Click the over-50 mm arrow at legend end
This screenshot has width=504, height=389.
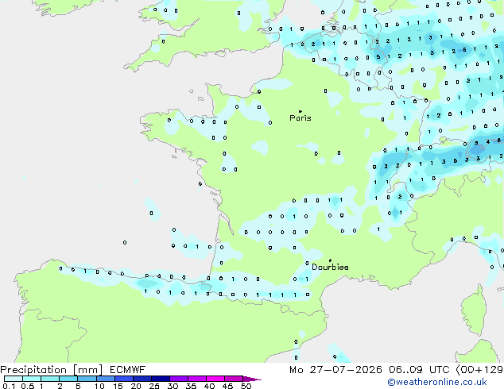252,379
